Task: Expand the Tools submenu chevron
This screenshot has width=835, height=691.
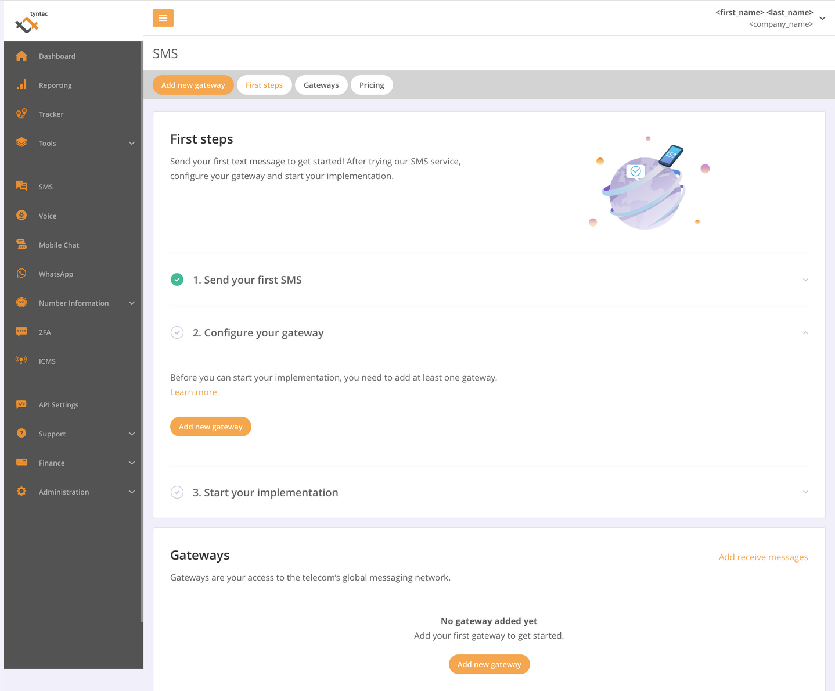Action: 132,143
